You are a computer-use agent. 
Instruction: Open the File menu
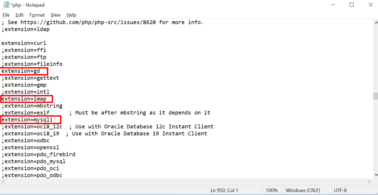tap(6, 15)
